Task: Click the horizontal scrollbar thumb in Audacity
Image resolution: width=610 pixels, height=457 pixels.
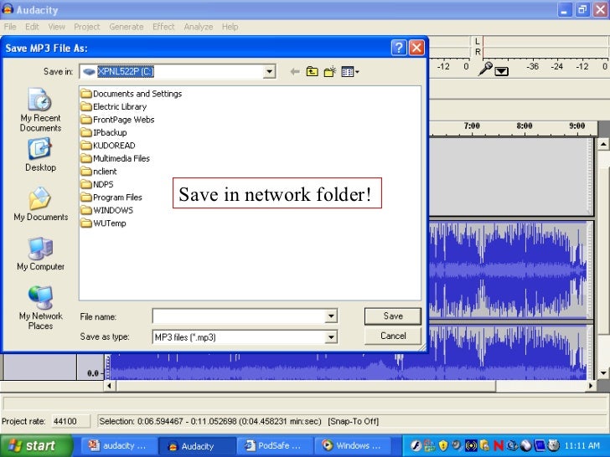Action: tap(305, 386)
